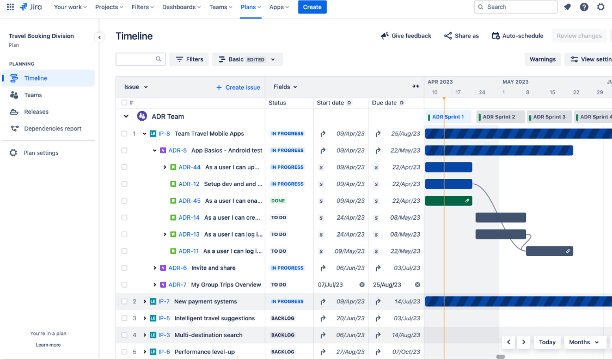612x360 pixels.
Task: Collapse the IP-8 Team Travel Mobile Apps row
Action: pyautogui.click(x=144, y=134)
